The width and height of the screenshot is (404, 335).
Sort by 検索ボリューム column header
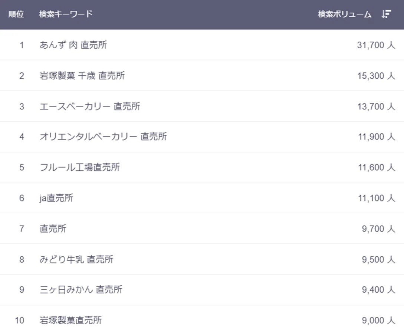pyautogui.click(x=344, y=14)
